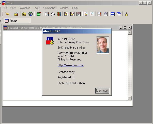
Task: Open the View menu
Action: pyautogui.click(x=13, y=8)
